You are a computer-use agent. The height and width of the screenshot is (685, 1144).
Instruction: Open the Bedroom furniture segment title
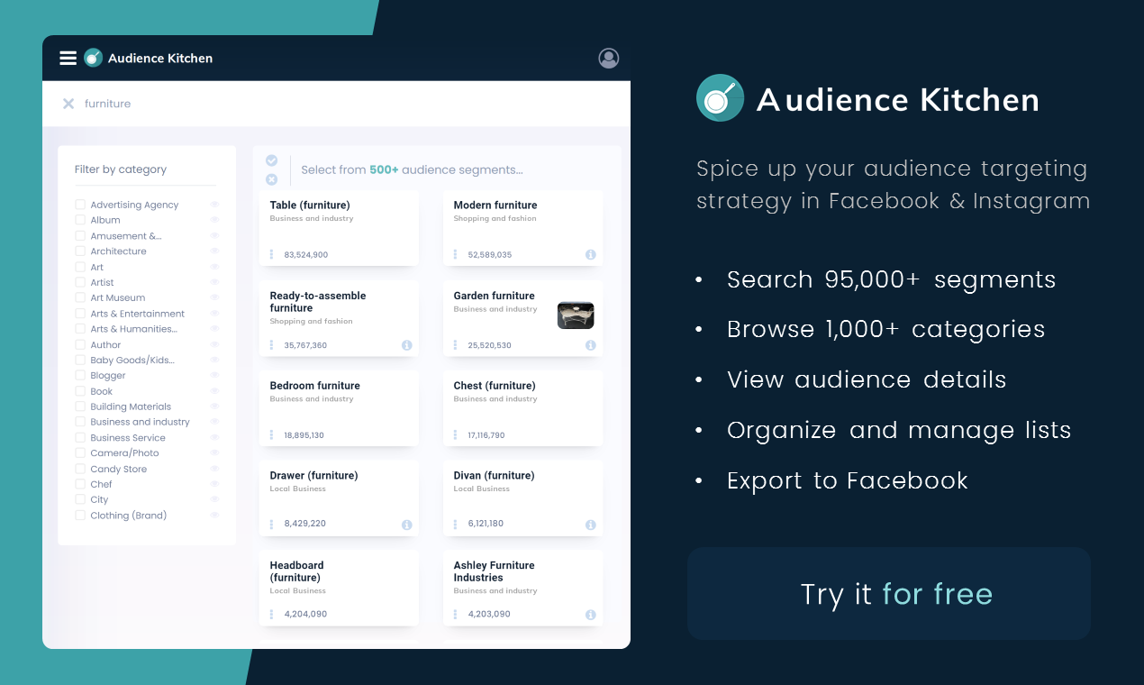pos(314,386)
